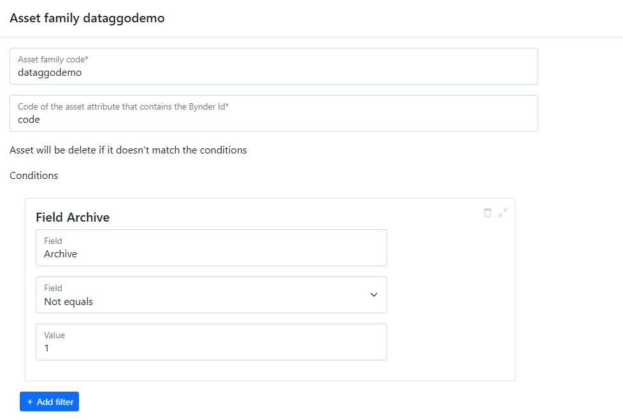
Task: Select the Asset family dataggodemo heading
Action: pos(87,18)
